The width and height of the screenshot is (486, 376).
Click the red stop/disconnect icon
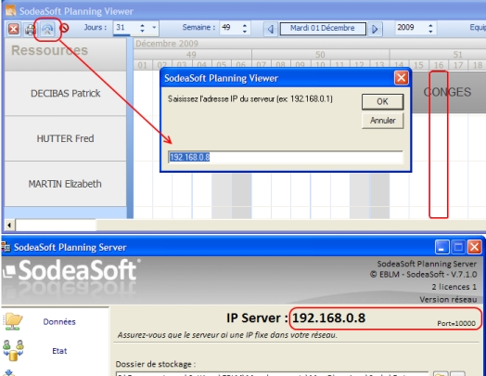pos(64,28)
